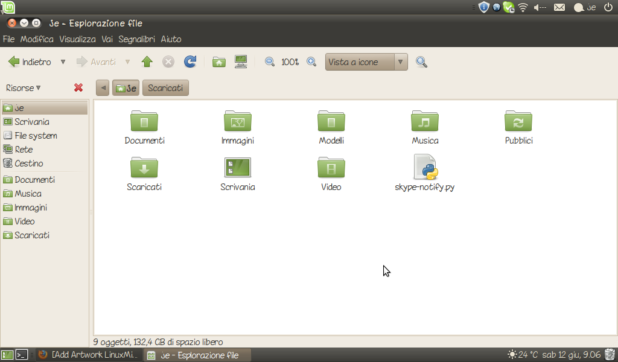Screen dimensions: 618x362
Task: Close the sidebar with red X
Action: pyautogui.click(x=78, y=87)
